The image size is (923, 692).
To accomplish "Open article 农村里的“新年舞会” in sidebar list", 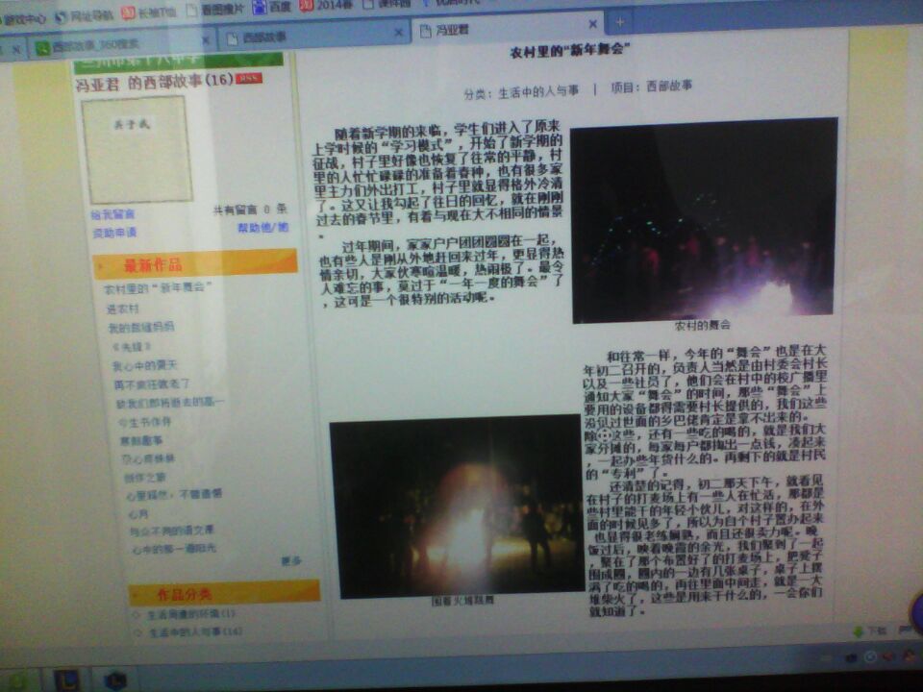I will click(x=158, y=288).
